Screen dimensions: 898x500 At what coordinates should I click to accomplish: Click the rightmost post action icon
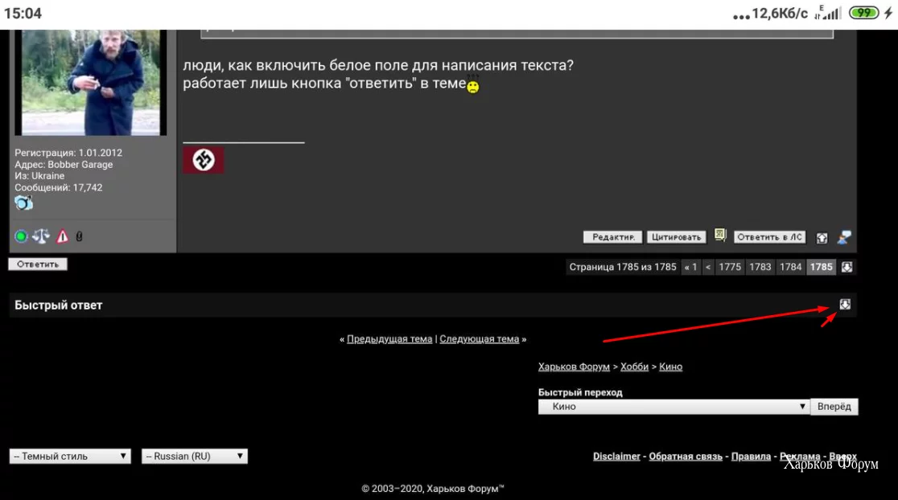[844, 237]
